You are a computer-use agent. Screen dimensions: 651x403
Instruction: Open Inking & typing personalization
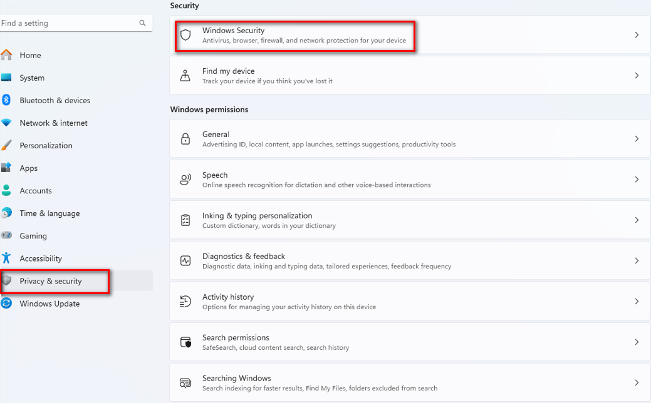click(x=410, y=220)
